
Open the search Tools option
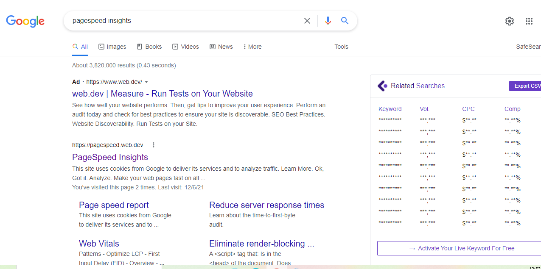point(341,47)
